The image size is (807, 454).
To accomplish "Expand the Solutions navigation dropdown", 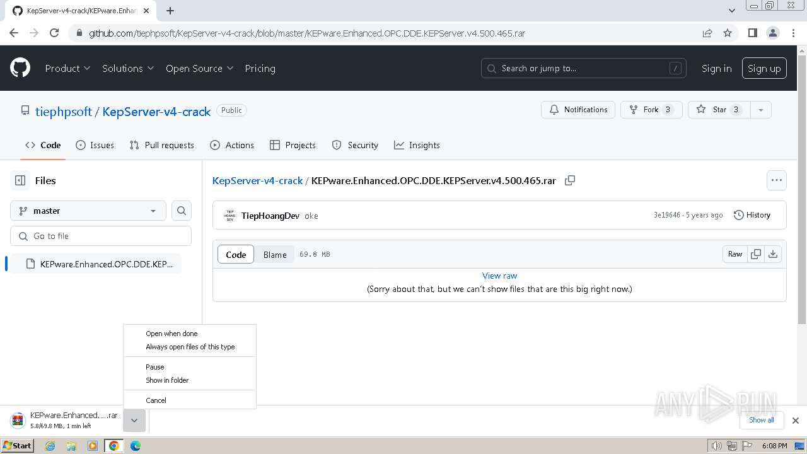I will [128, 68].
